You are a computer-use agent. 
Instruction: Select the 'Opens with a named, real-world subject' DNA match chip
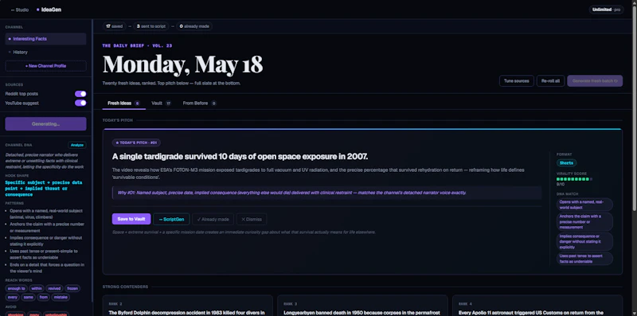tap(584, 205)
